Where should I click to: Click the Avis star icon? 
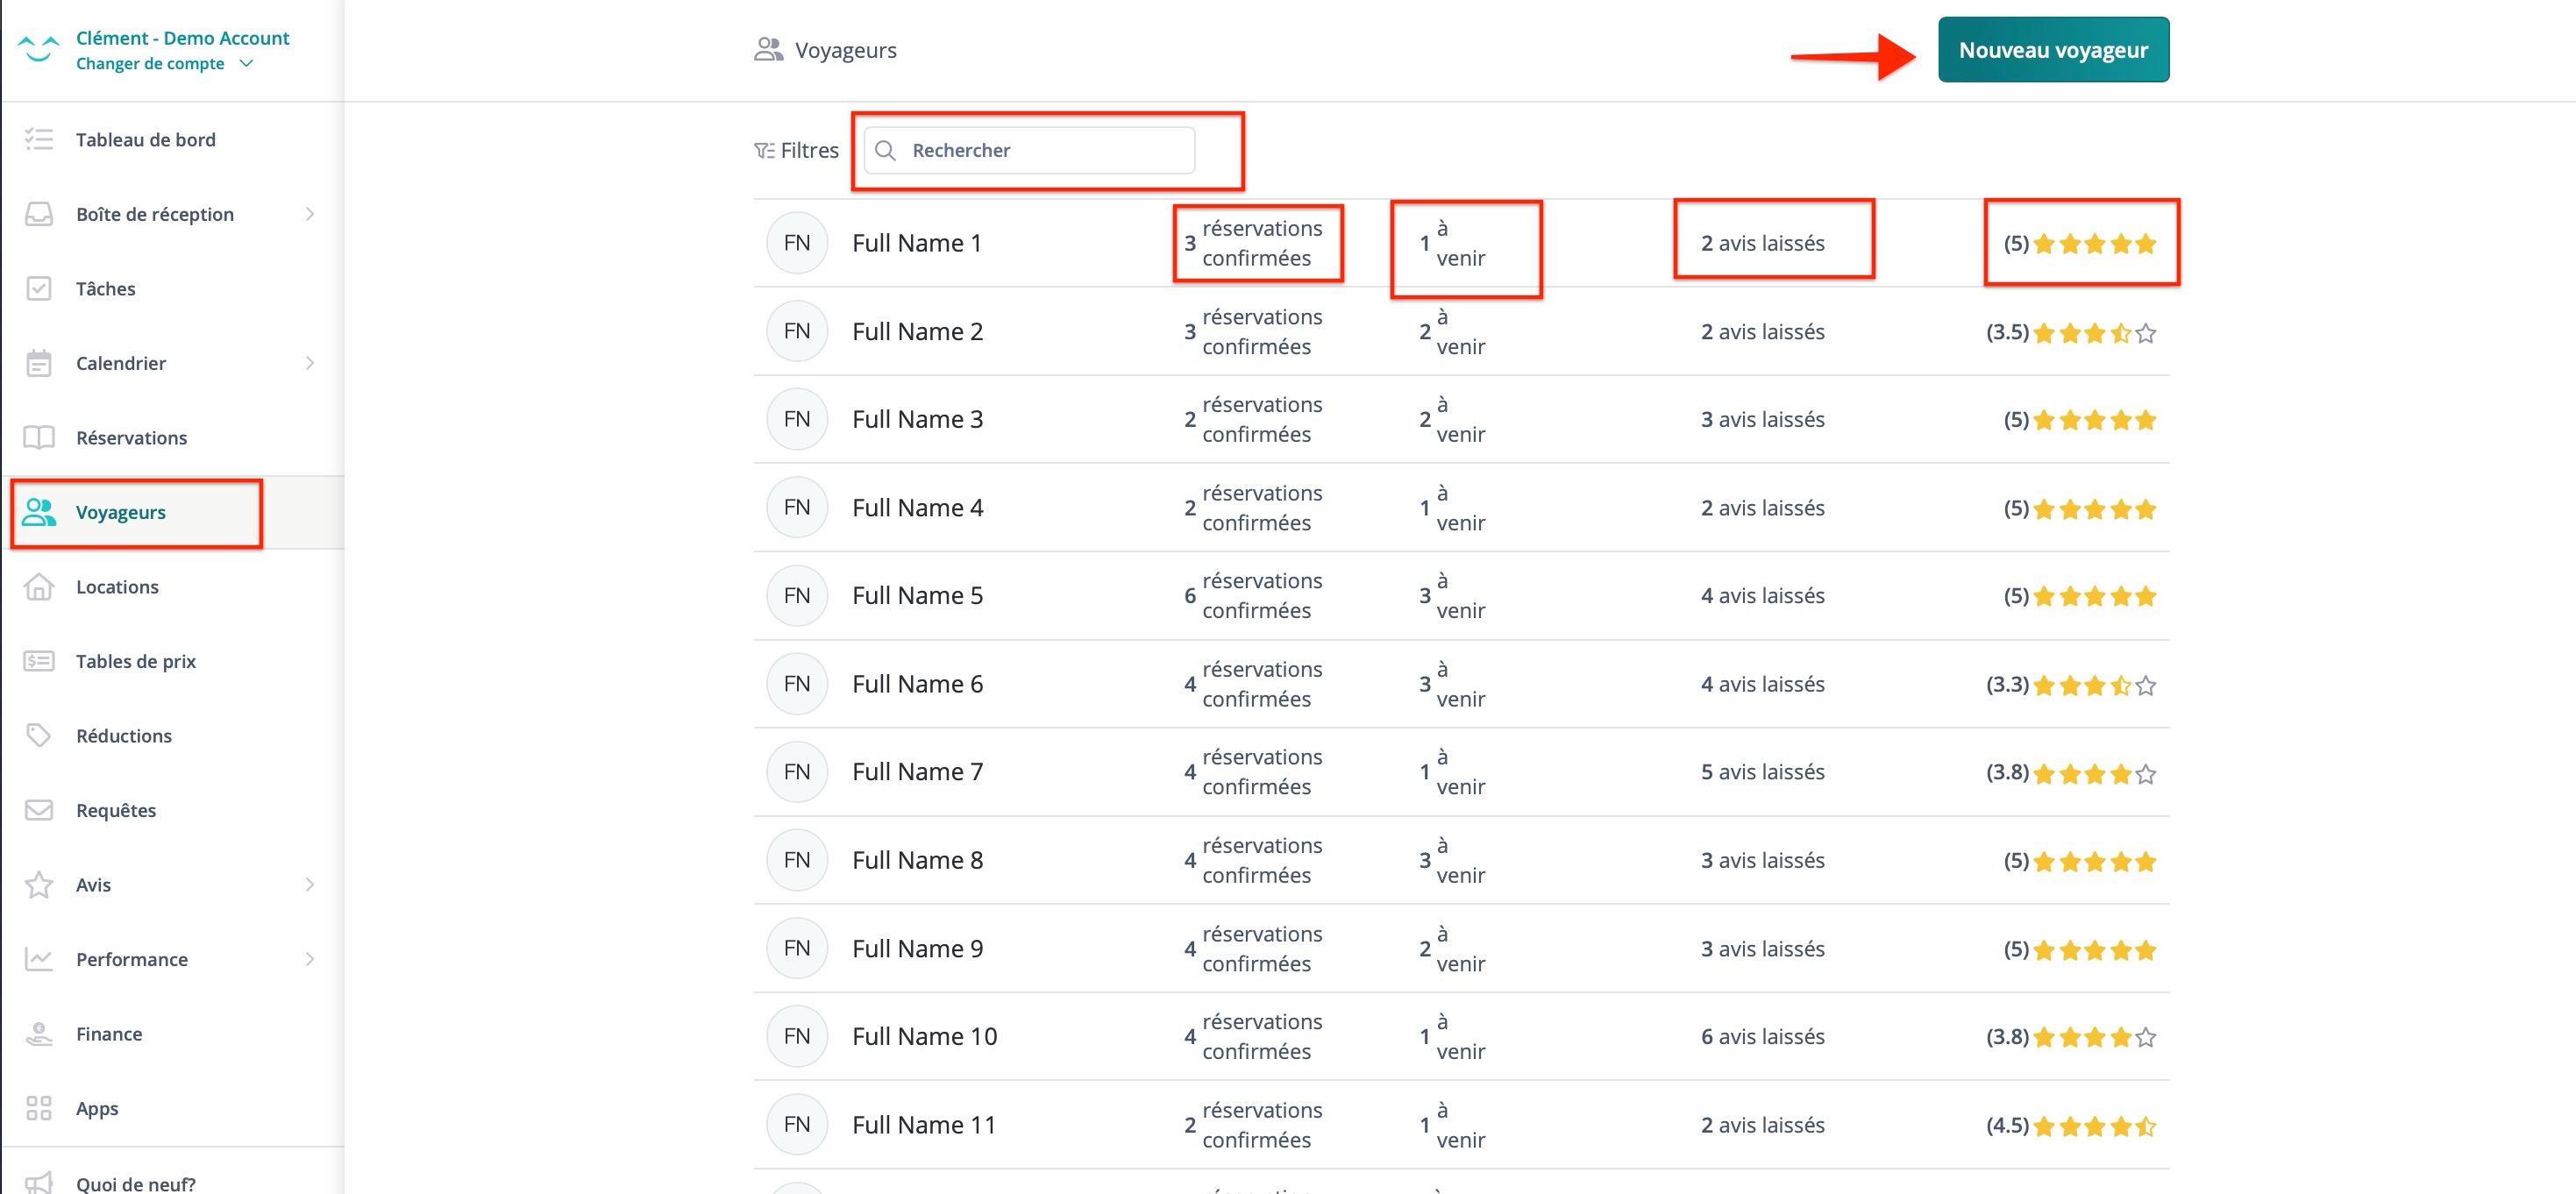coord(38,884)
